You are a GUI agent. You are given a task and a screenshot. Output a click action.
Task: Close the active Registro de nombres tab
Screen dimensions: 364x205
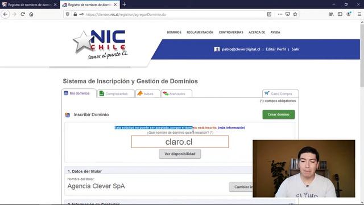pos(115,5)
